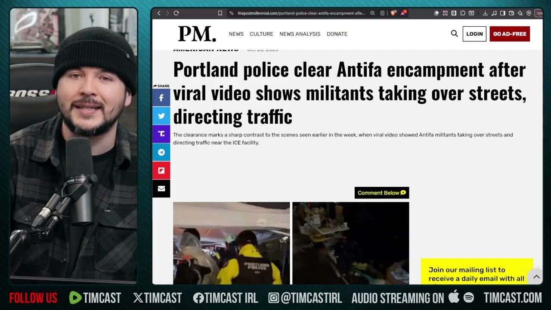Click the Comment Below button
The height and width of the screenshot is (310, 551).
point(381,193)
